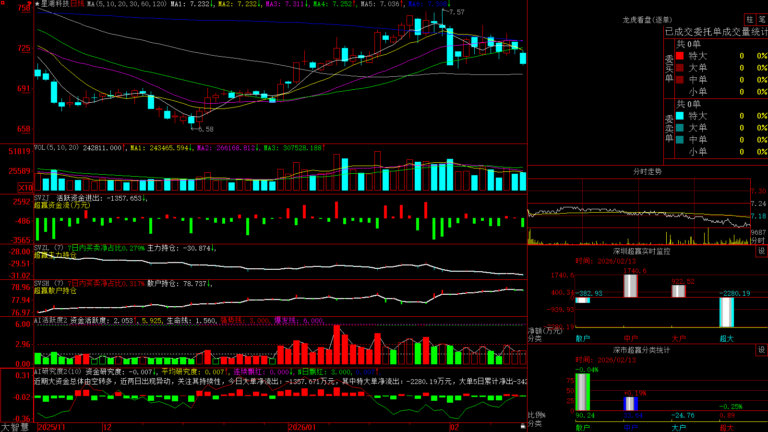This screenshot has height=432, width=768.
Task: Click the 星湖科技 stock name
Action: tap(55, 4)
